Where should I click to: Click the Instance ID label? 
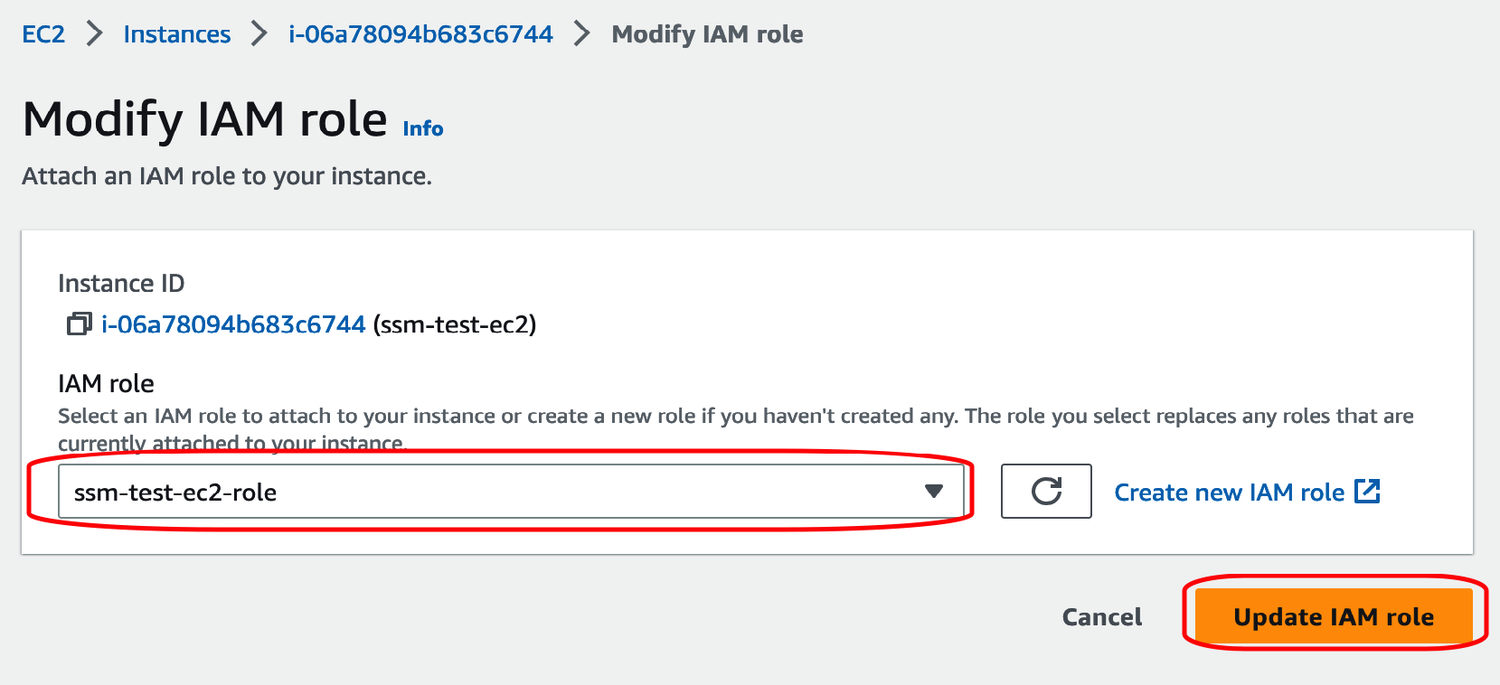click(121, 284)
